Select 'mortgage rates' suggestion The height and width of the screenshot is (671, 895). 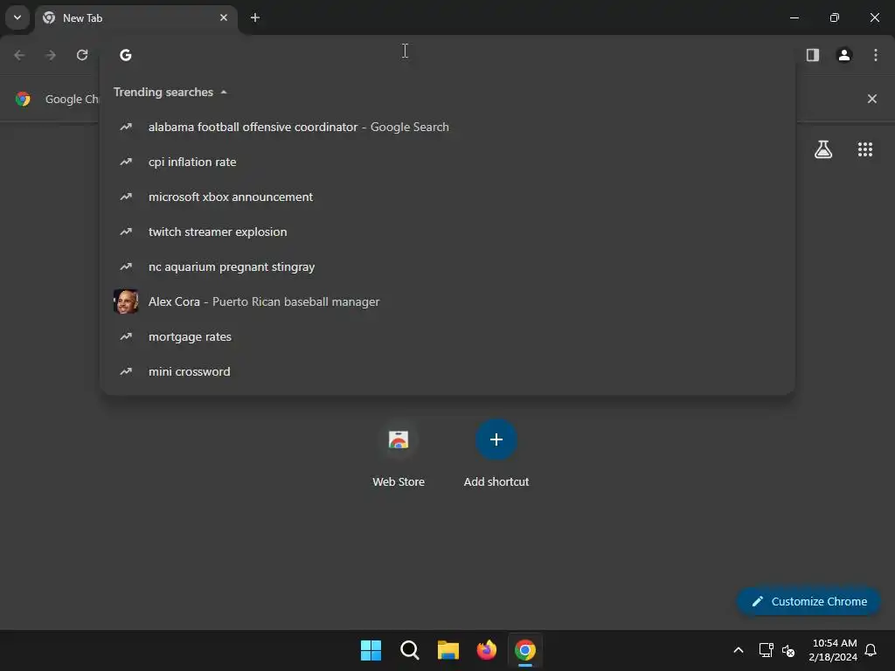coord(447,336)
